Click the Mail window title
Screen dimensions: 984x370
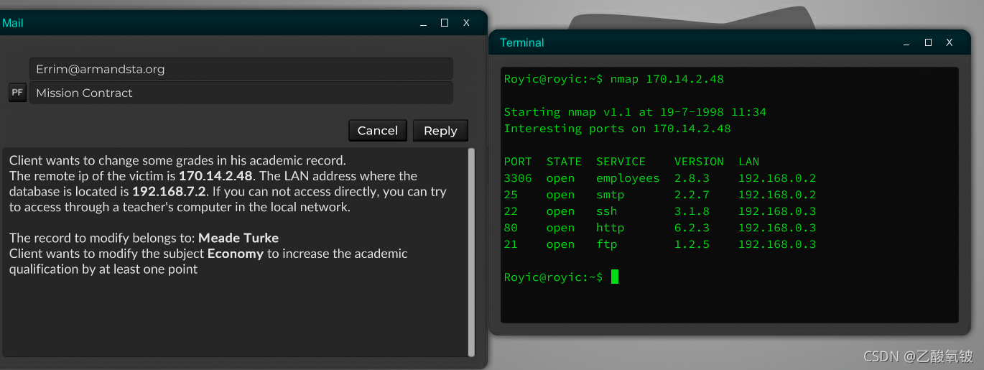[13, 23]
